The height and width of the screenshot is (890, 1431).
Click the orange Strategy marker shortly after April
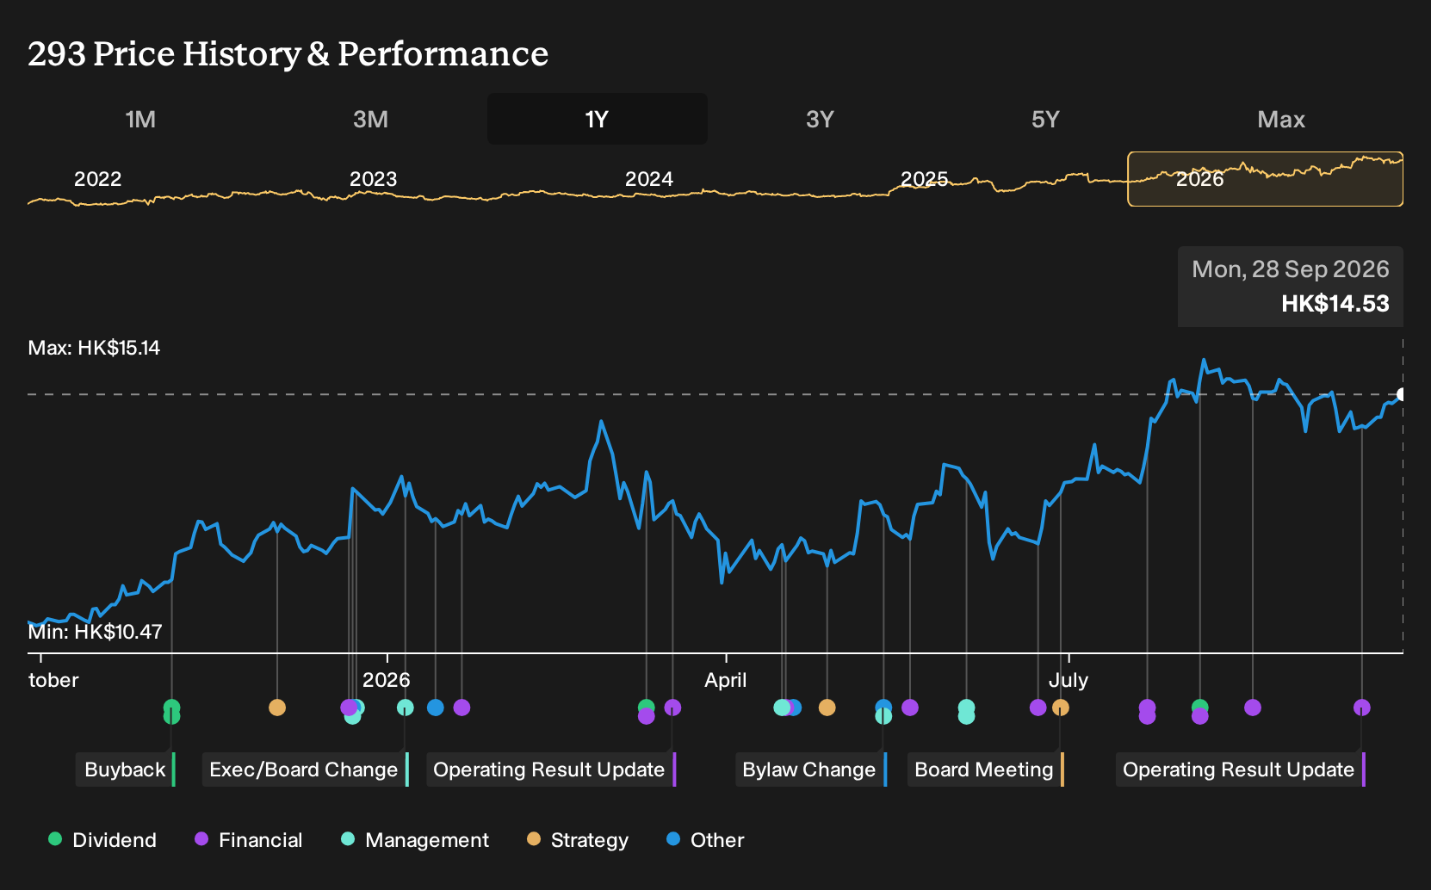(x=827, y=708)
